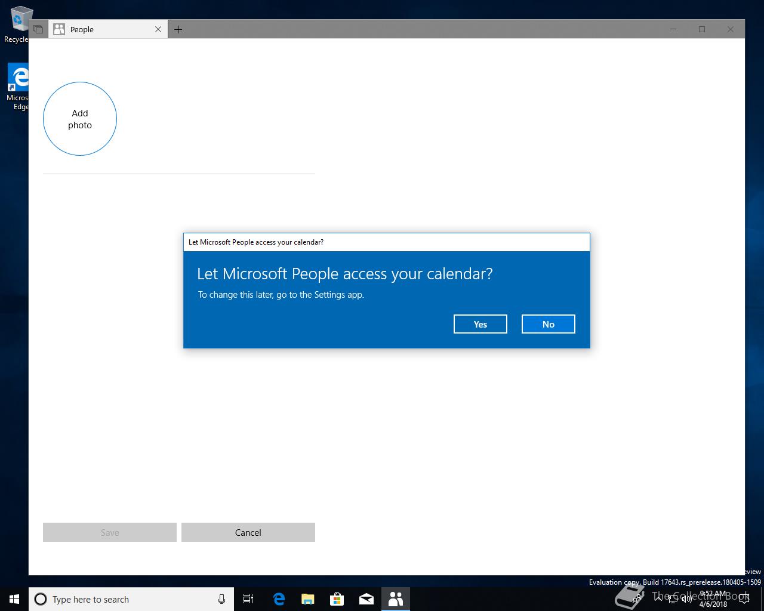Close the People tab

pyautogui.click(x=158, y=29)
